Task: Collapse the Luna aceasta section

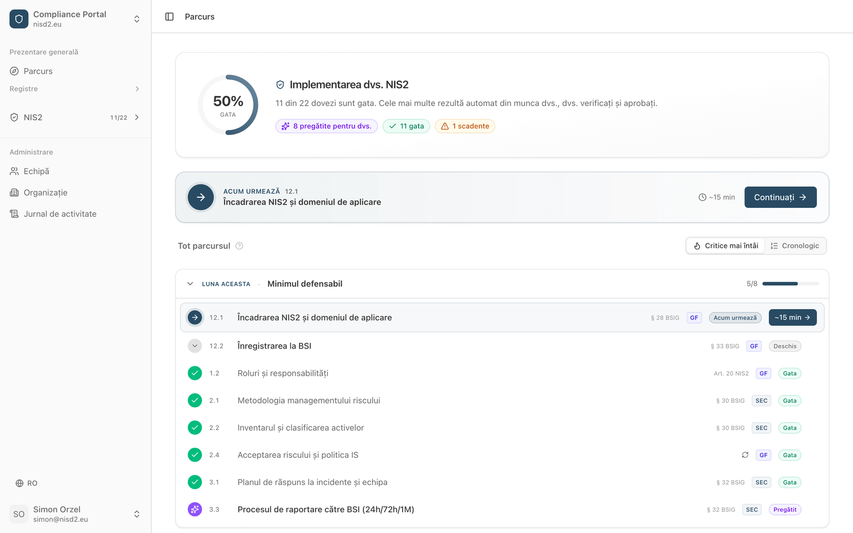Action: point(190,284)
